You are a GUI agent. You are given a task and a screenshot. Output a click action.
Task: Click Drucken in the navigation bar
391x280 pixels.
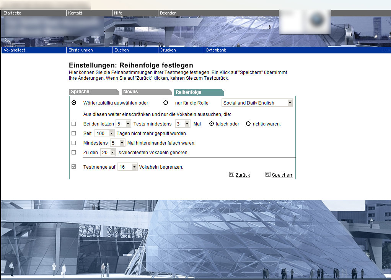[x=168, y=50]
